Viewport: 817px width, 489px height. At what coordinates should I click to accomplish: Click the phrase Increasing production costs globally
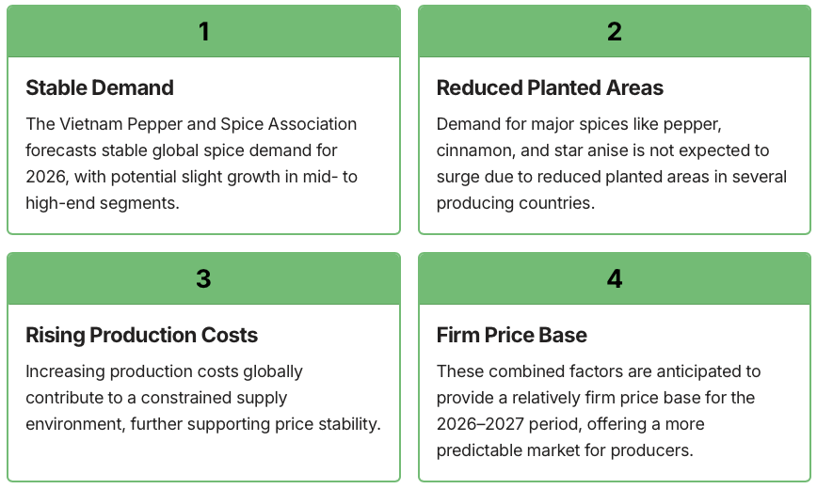coord(164,371)
